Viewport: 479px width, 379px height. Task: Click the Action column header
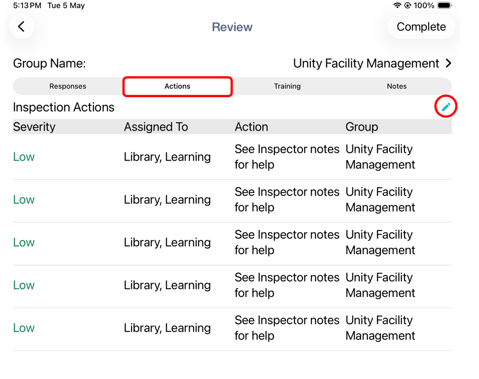pyautogui.click(x=252, y=127)
